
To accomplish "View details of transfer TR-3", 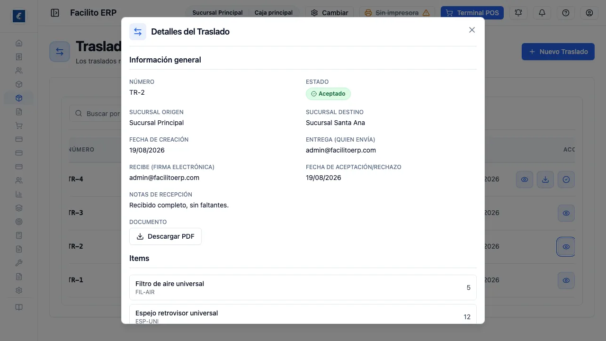I will (x=566, y=213).
